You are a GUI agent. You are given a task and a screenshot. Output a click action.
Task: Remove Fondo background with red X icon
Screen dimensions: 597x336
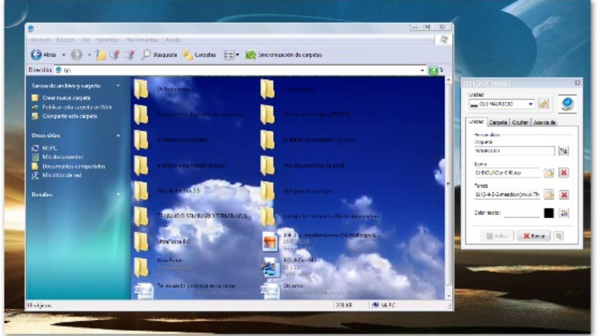[x=564, y=195]
